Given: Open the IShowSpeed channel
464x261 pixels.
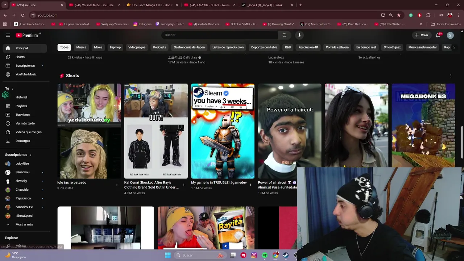Looking at the screenshot, I should (24, 216).
